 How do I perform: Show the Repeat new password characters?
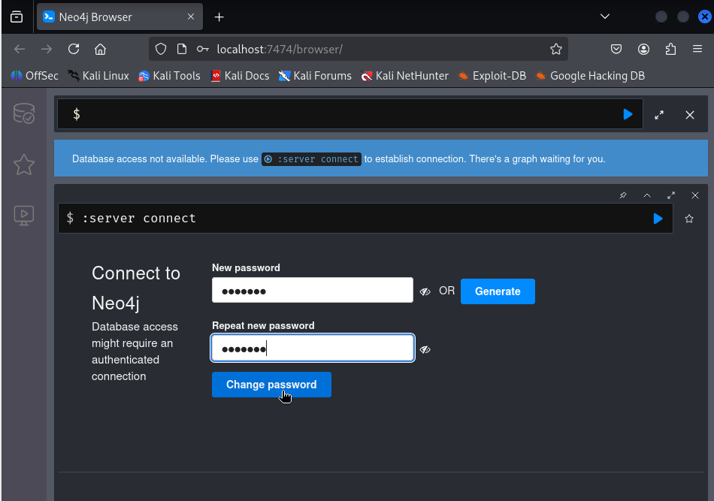[425, 349]
